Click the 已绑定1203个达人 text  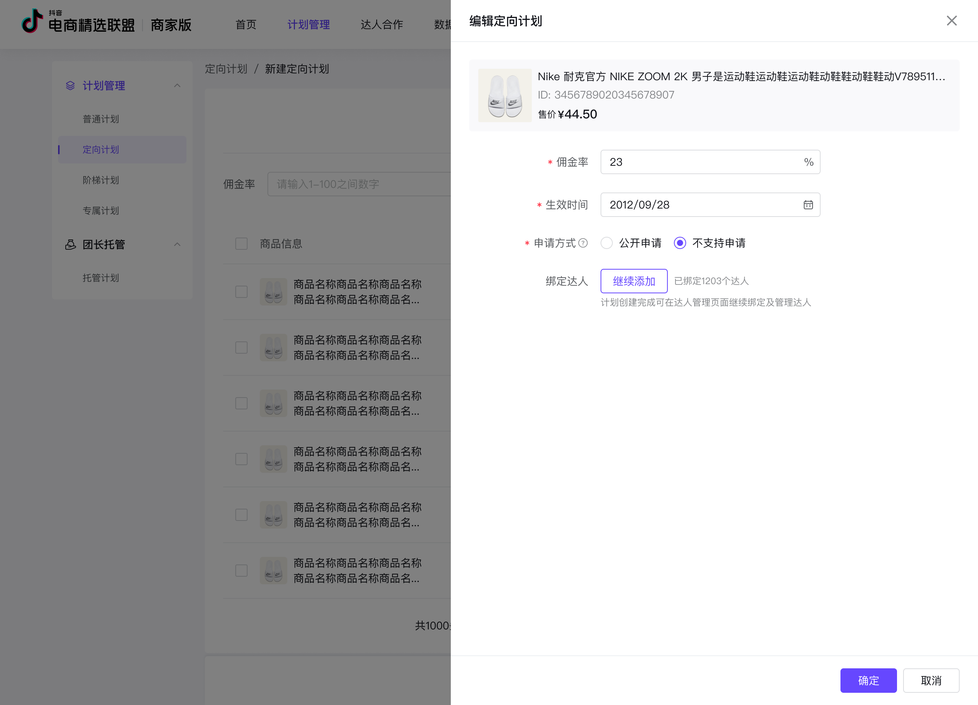[711, 281]
